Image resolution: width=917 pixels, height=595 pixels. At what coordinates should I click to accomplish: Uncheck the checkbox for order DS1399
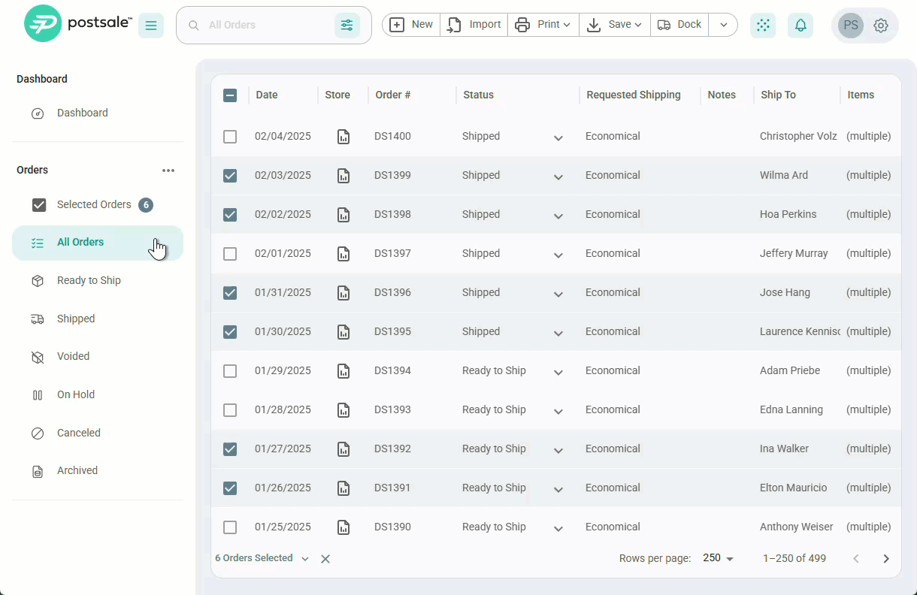[230, 176]
